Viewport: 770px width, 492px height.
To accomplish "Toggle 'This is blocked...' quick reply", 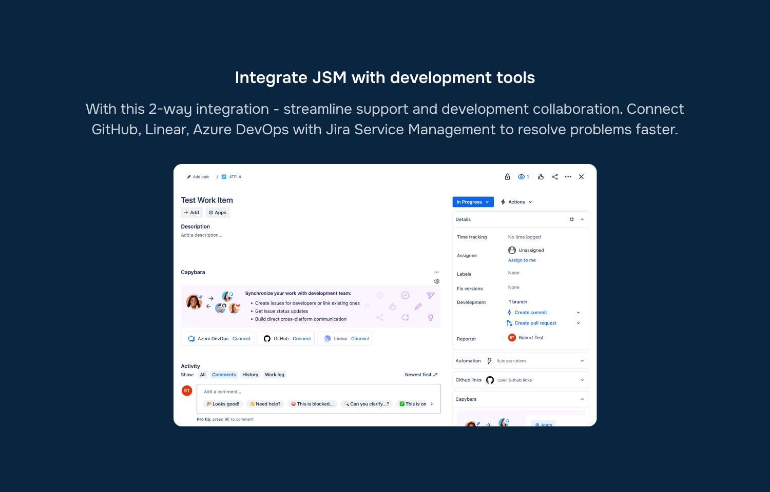I will click(312, 404).
